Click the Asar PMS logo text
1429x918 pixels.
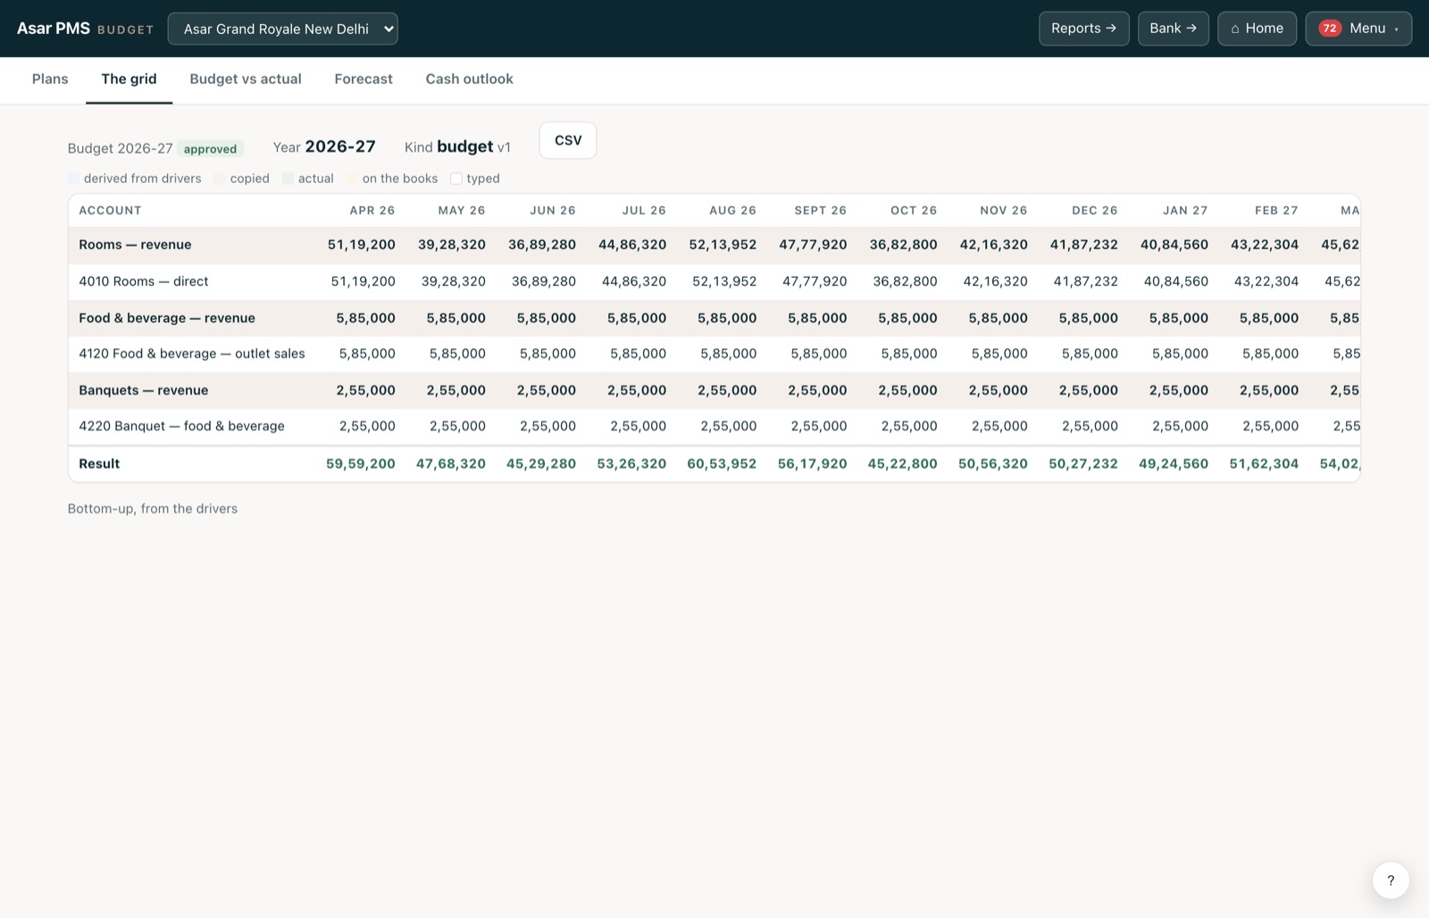54,29
